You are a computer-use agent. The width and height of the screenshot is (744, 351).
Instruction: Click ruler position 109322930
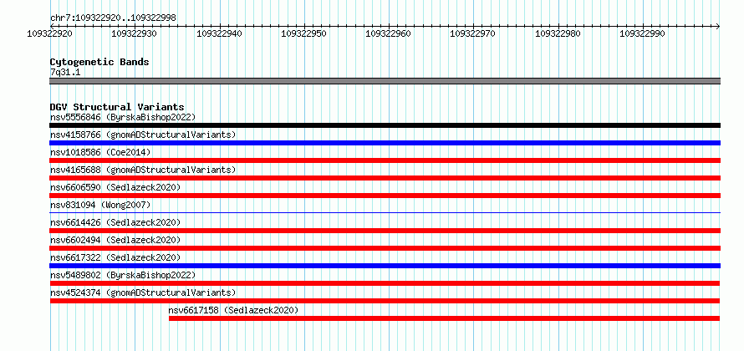(x=135, y=33)
